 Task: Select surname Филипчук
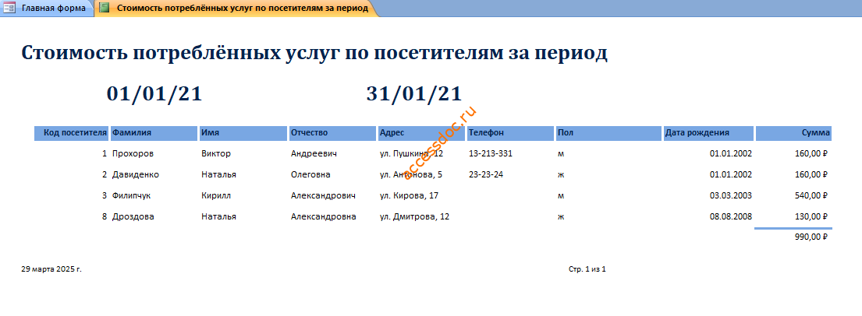point(131,195)
